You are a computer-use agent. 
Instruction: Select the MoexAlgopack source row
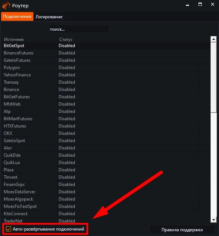[106, 199]
